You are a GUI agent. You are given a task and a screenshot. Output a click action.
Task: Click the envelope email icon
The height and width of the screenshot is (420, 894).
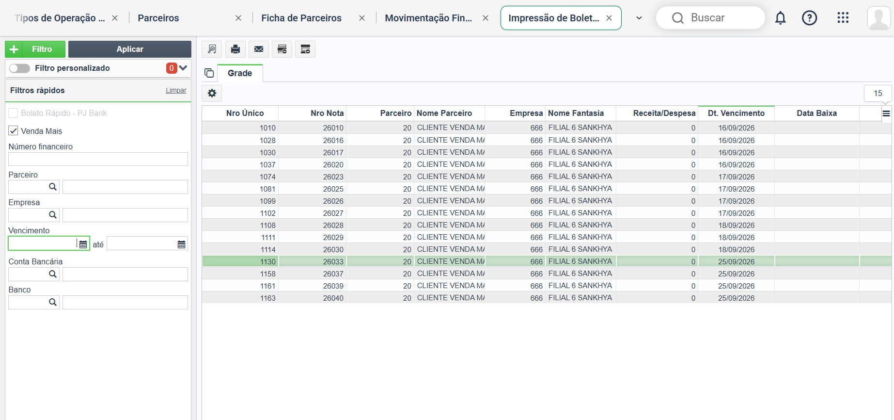259,49
